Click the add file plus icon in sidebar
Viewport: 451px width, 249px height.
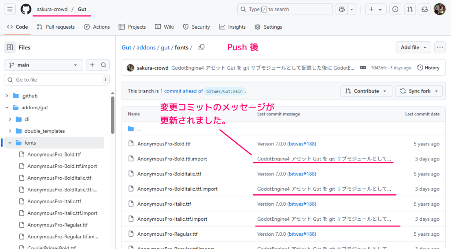click(x=92, y=65)
